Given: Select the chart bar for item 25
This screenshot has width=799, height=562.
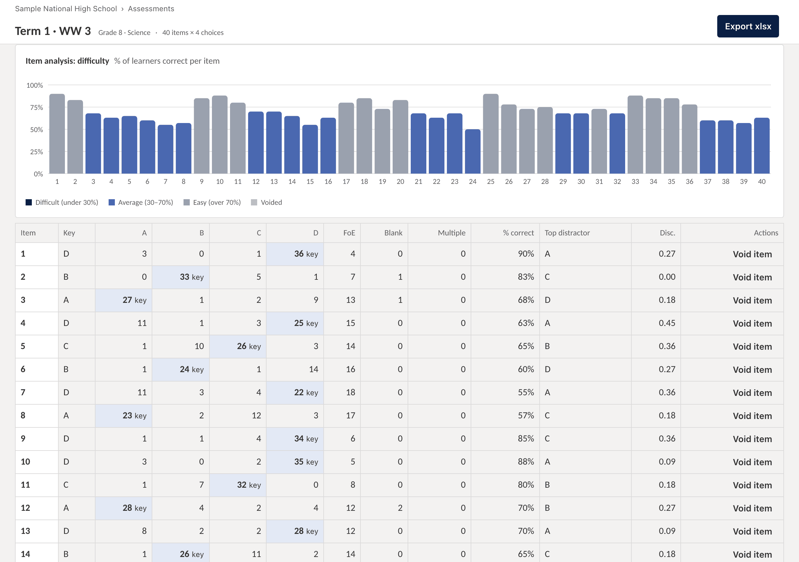Looking at the screenshot, I should [491, 134].
